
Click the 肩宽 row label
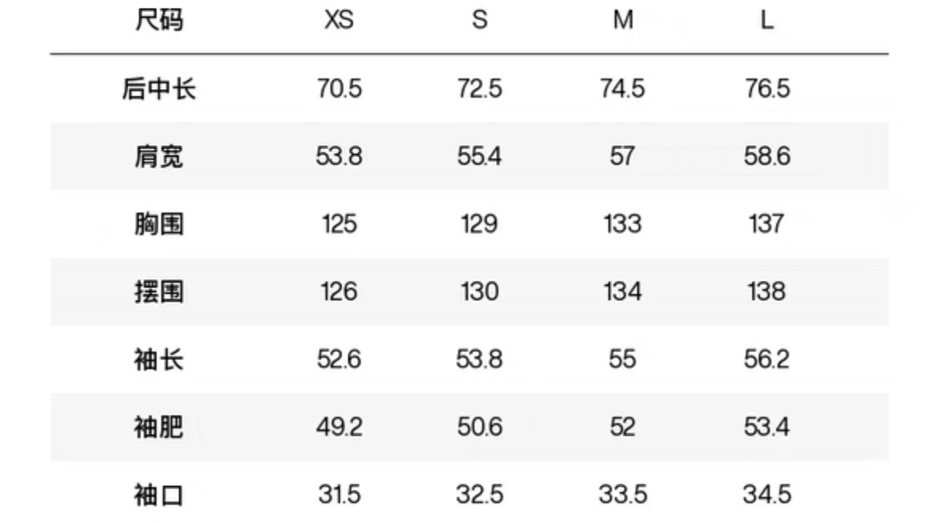(x=159, y=156)
